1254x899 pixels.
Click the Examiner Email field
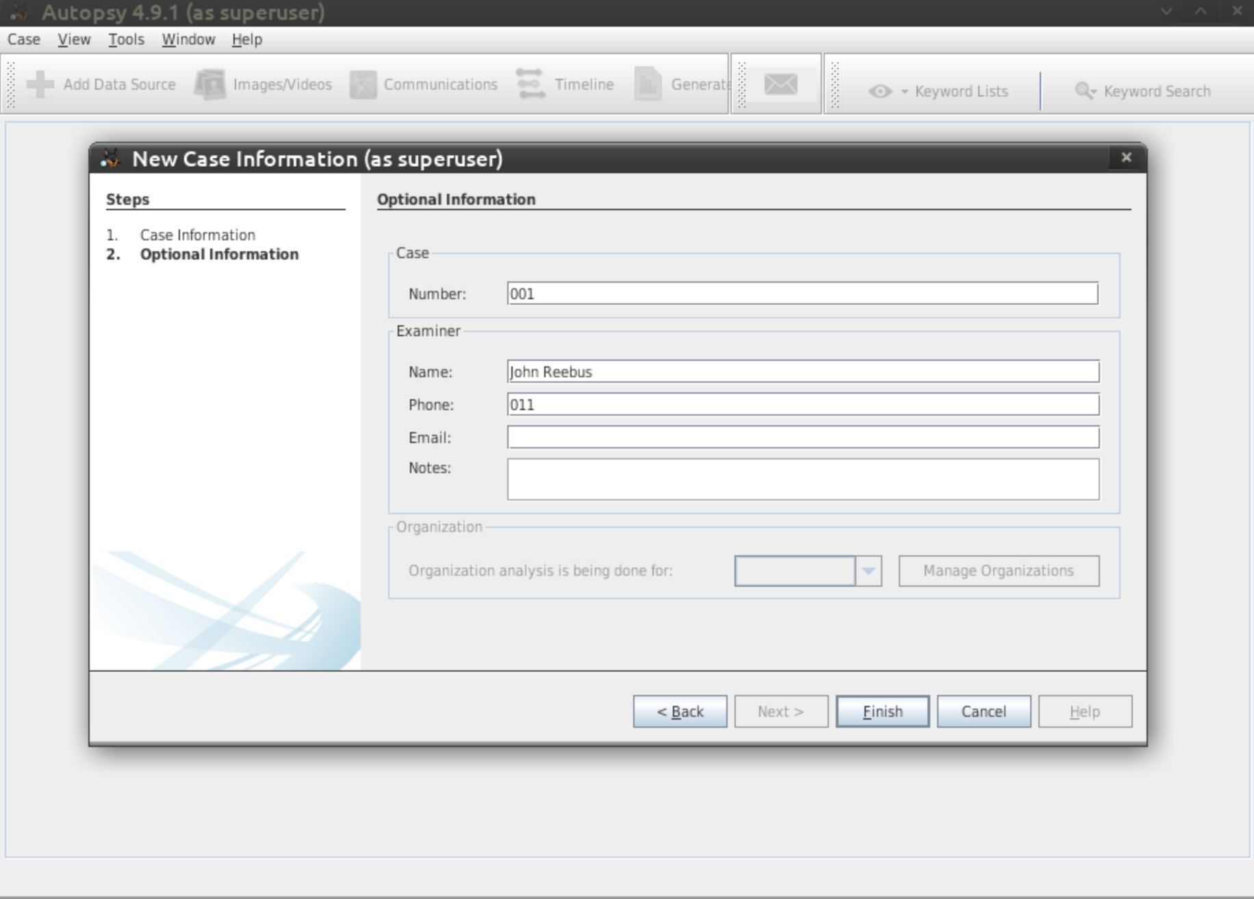tap(803, 437)
